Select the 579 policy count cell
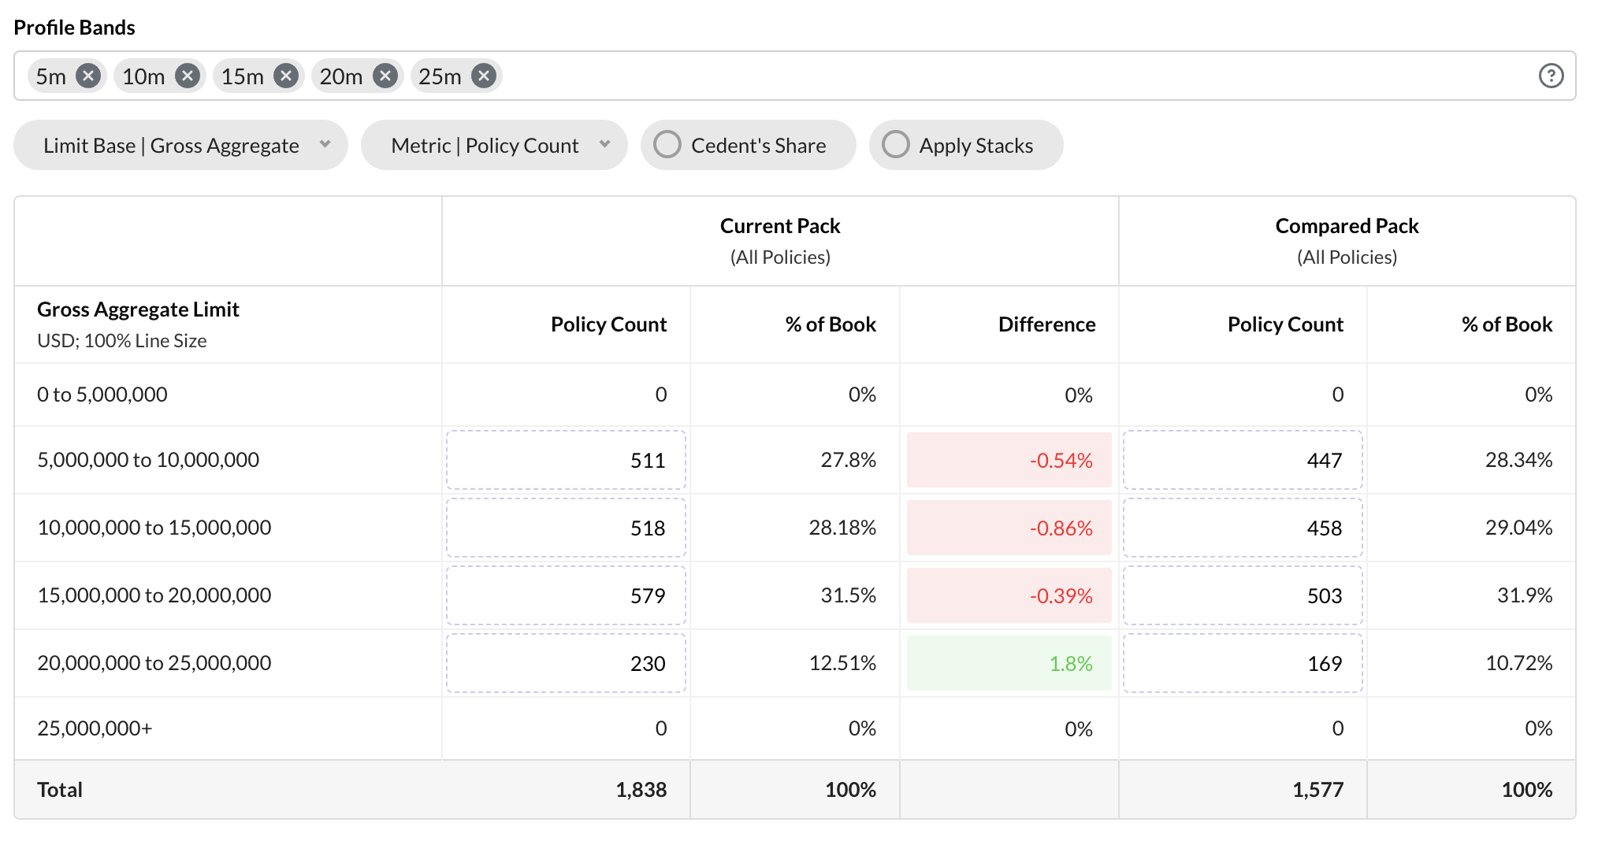This screenshot has height=841, width=1598. (x=566, y=595)
